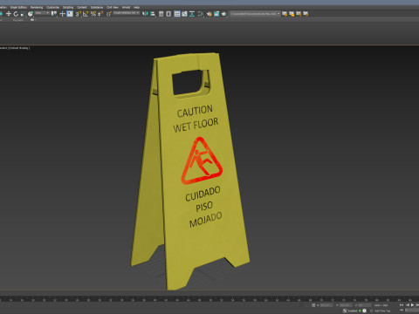Click the first project folder icon after the path dropdown

click(x=285, y=14)
